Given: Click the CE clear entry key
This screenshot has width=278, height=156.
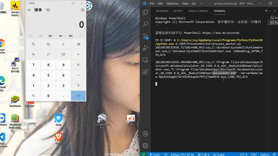Looking at the screenshot, I should (48, 44).
